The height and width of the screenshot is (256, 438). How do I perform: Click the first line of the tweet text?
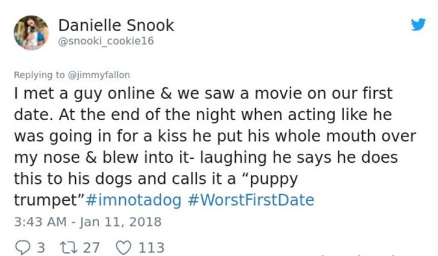coord(203,93)
